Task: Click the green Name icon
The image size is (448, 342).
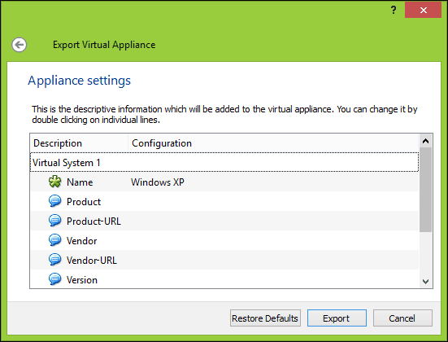Action: 54,182
